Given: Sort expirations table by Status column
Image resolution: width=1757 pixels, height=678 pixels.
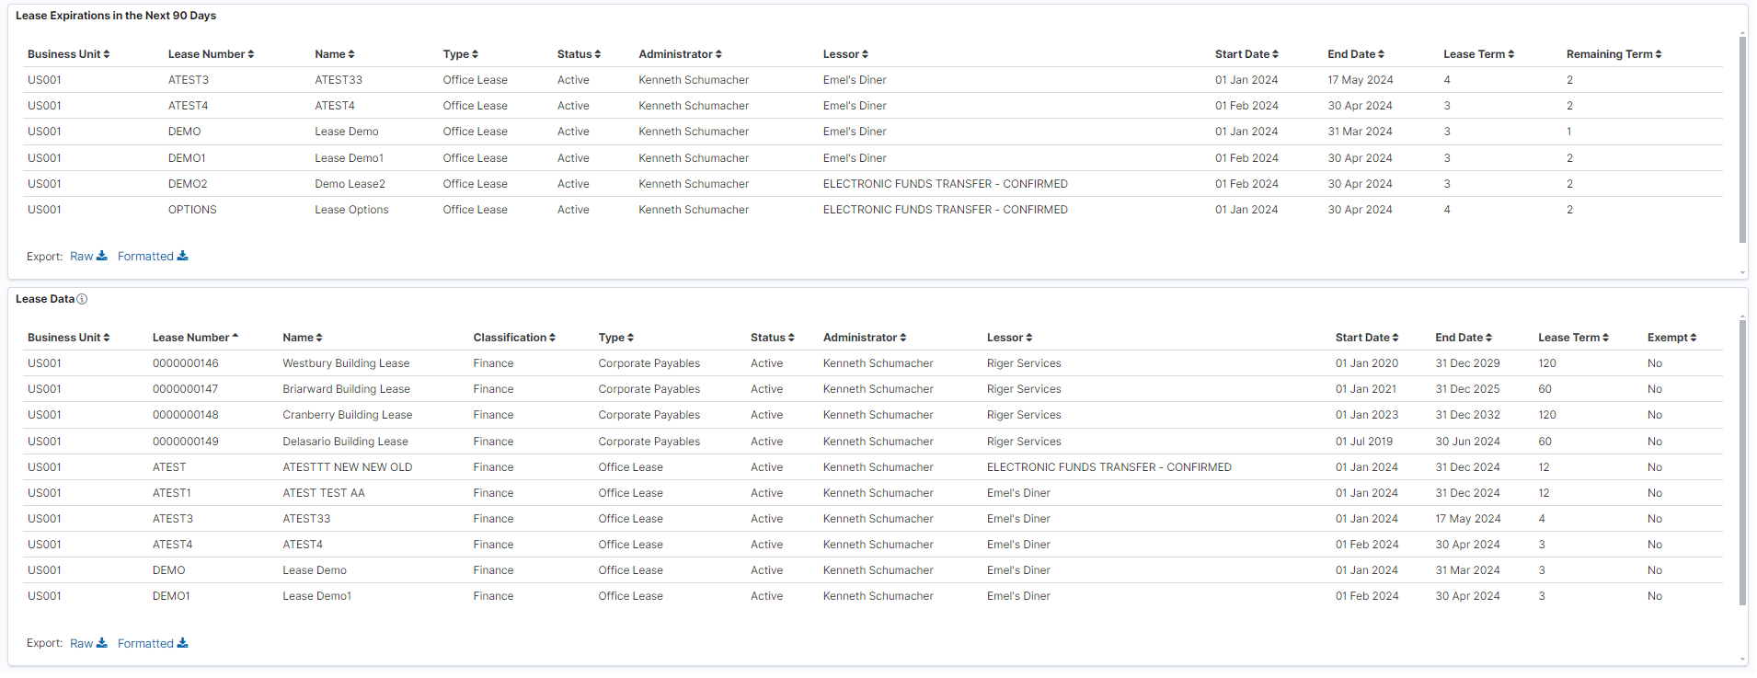Looking at the screenshot, I should tap(579, 54).
